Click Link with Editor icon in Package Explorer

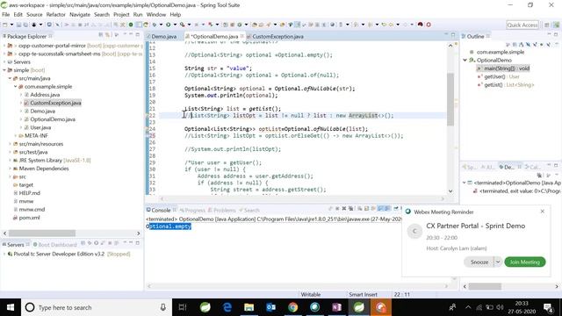click(x=107, y=35)
